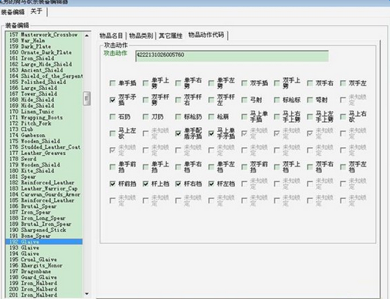This screenshot has height=299, width=390.
Task: Enable the 双手左挡 checkbox
Action: coord(343,167)
